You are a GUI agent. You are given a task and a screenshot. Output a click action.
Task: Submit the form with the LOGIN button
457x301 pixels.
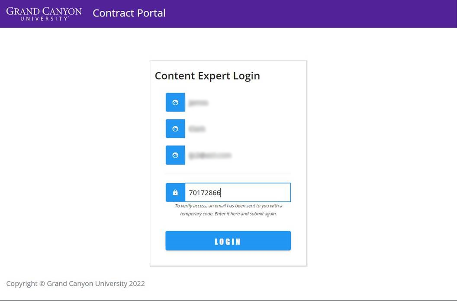click(228, 241)
